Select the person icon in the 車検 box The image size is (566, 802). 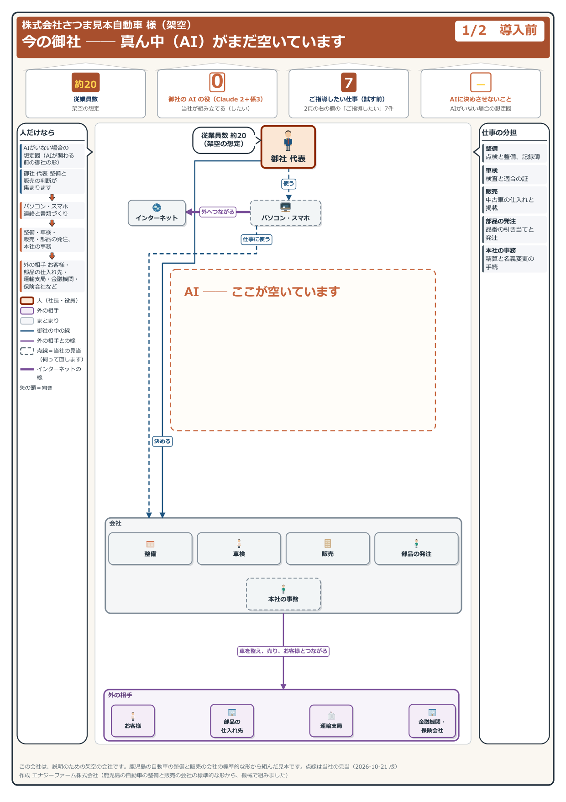tap(239, 543)
